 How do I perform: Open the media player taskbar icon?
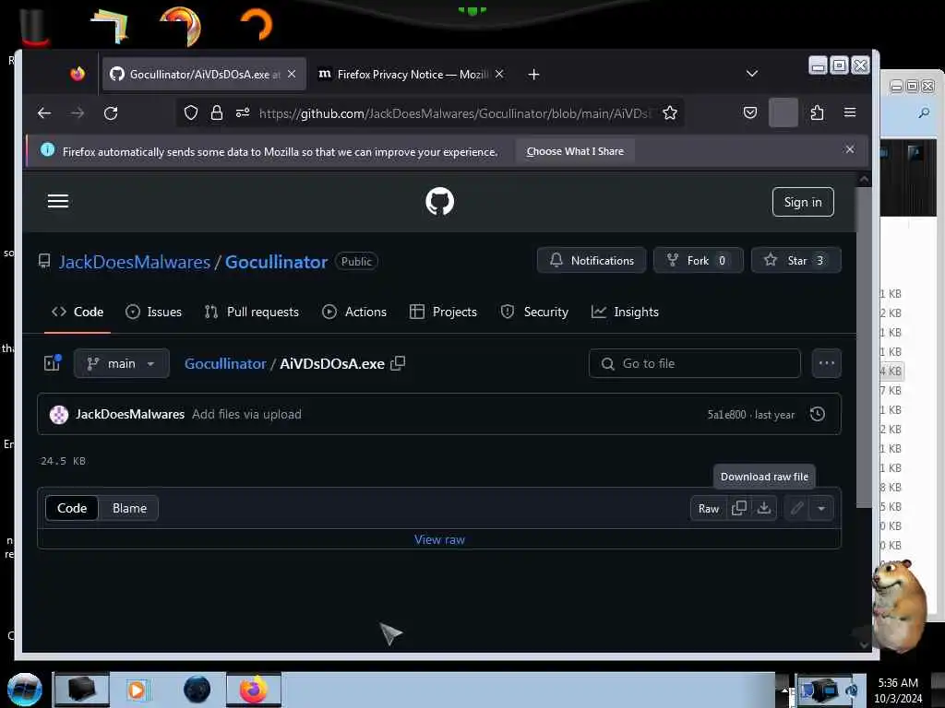pyautogui.click(x=137, y=690)
